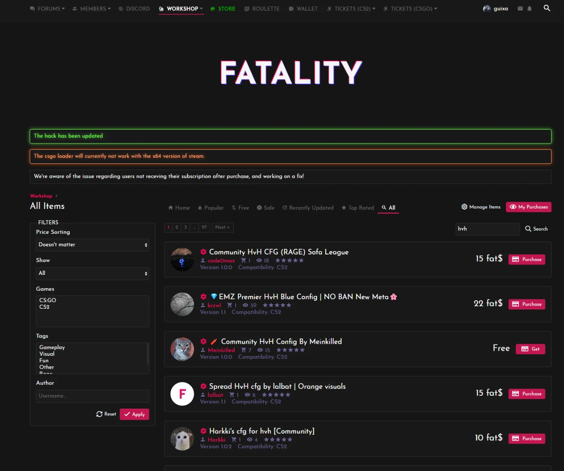Get the free Meinkilled HvH config
Image resolution: width=564 pixels, height=471 pixels.
click(530, 349)
